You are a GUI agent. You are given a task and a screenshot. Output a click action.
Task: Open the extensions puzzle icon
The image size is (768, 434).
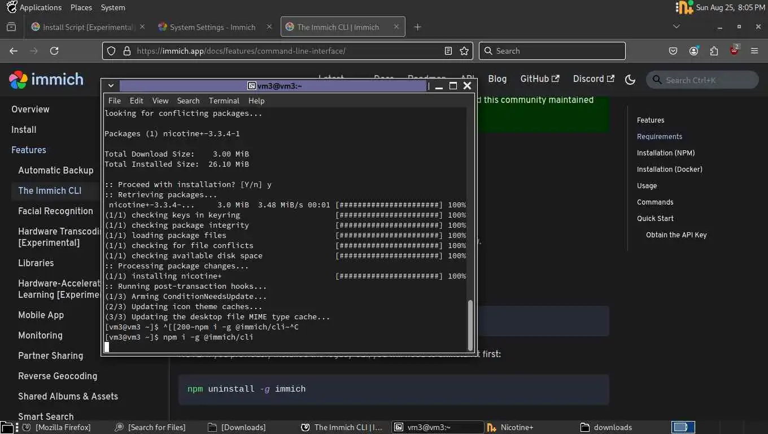(714, 51)
